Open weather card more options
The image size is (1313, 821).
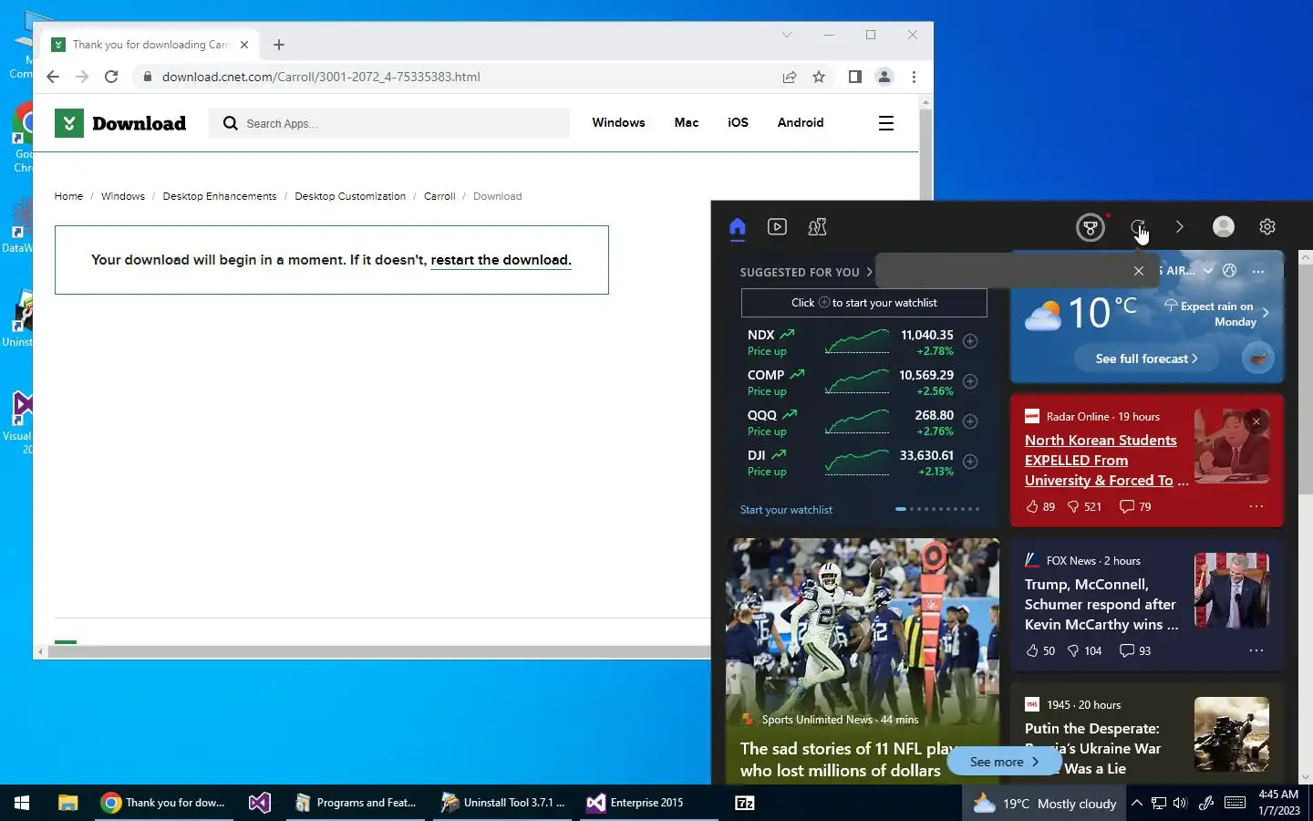click(1258, 271)
